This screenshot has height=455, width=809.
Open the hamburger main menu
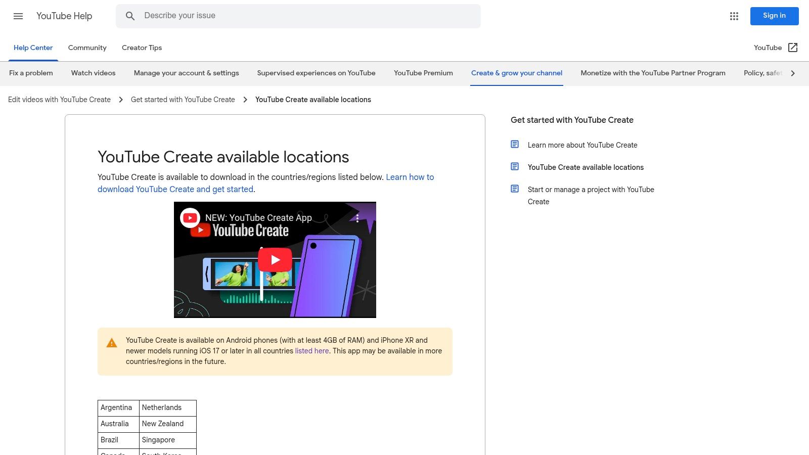18,16
